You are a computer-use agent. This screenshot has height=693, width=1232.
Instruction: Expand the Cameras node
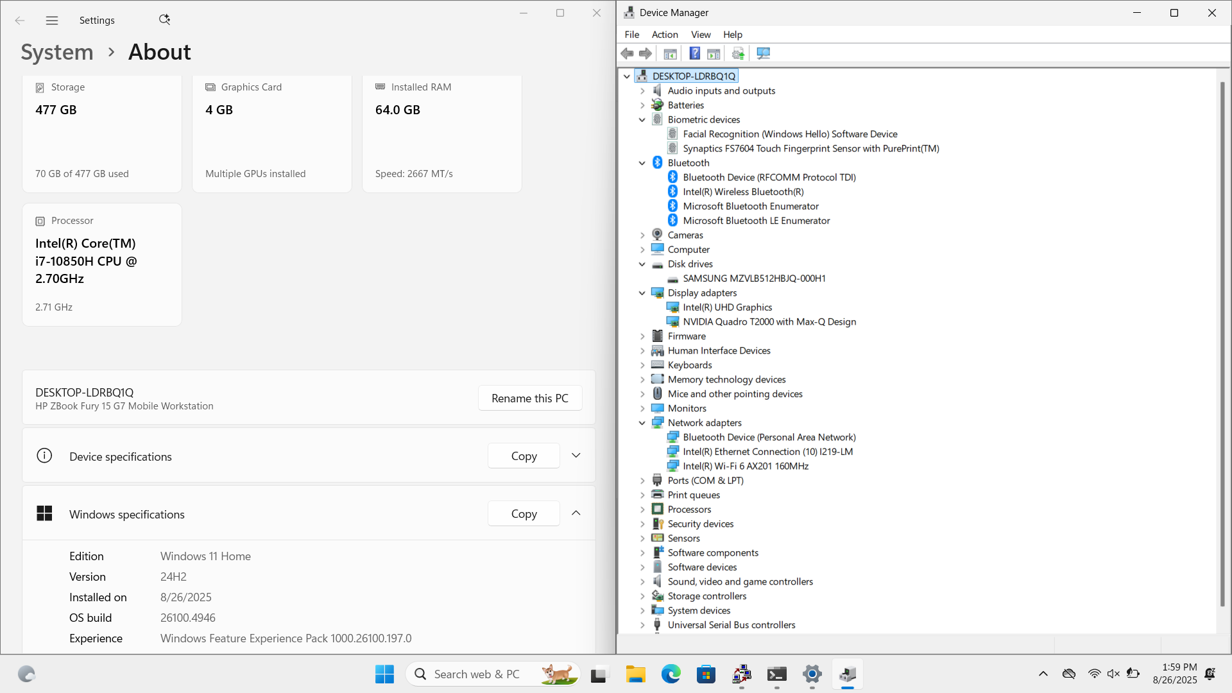(642, 235)
